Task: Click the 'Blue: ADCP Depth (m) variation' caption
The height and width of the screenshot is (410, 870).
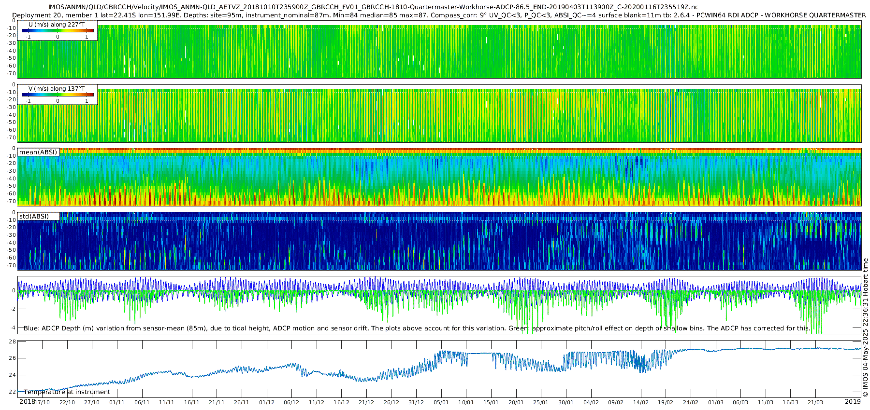Action: click(x=417, y=328)
